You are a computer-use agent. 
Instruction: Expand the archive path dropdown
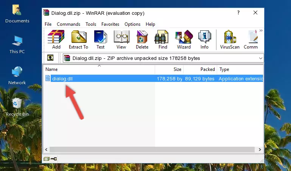pyautogui.click(x=261, y=58)
